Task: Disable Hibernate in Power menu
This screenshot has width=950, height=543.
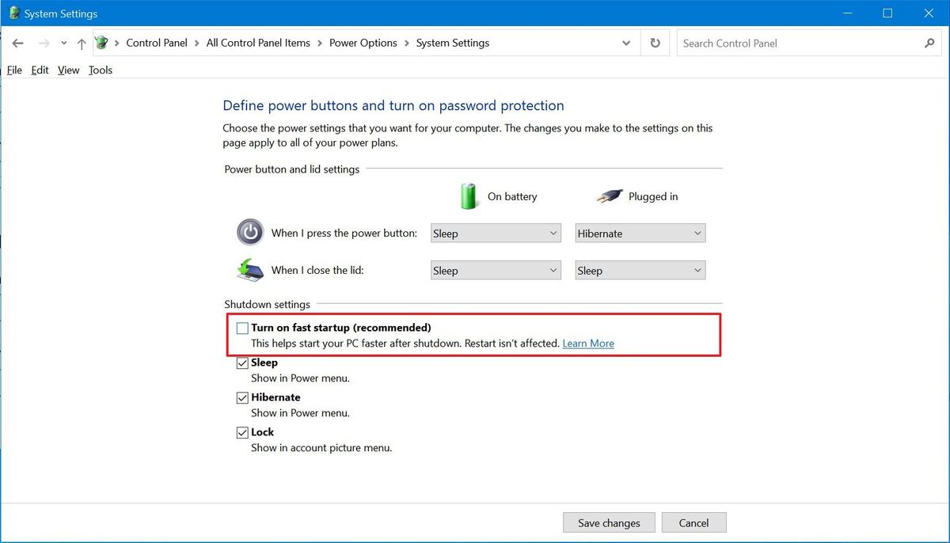Action: tap(242, 397)
